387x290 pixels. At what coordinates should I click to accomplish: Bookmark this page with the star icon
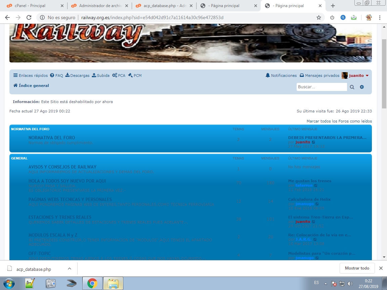(x=319, y=17)
